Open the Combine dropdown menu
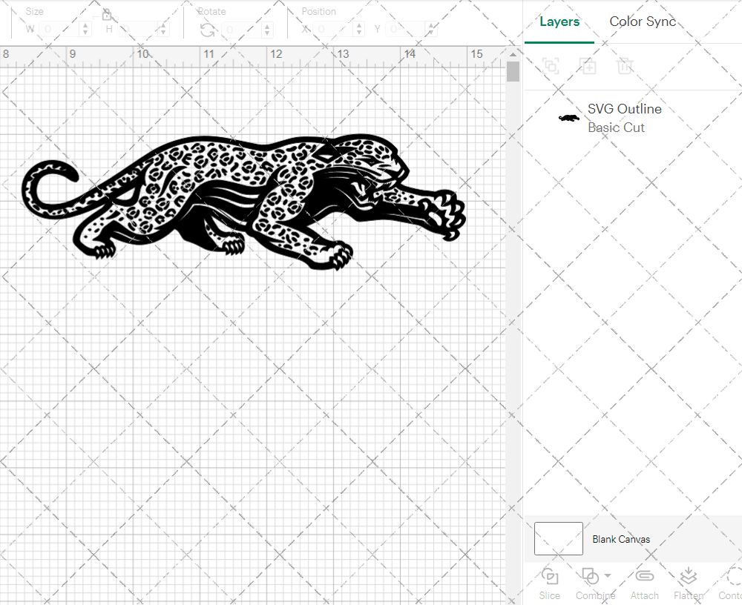742x605 pixels. click(608, 575)
